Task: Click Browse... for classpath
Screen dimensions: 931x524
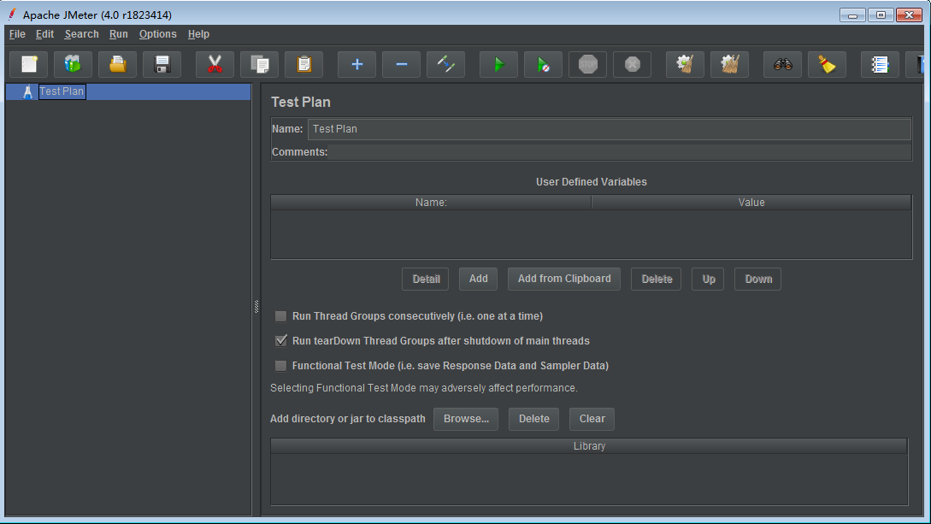Action: coord(466,419)
